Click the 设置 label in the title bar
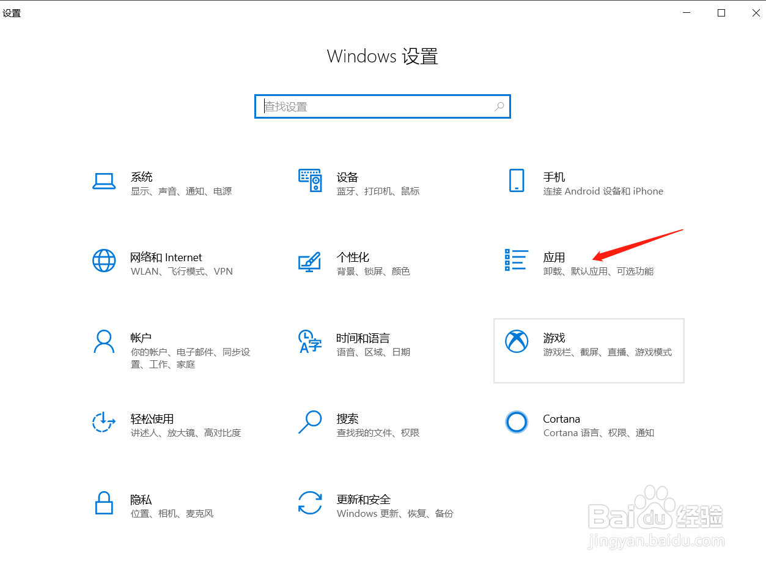This screenshot has height=567, width=766. pos(12,12)
